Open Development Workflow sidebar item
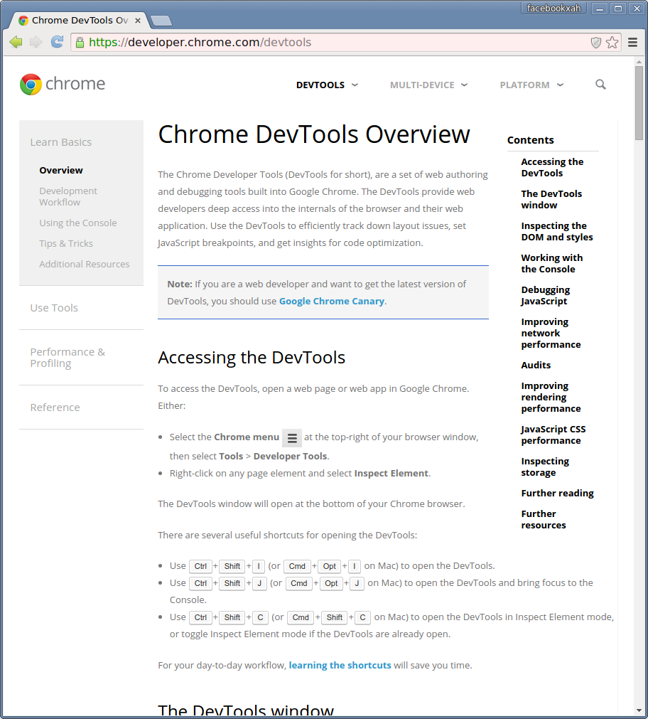 coord(68,196)
